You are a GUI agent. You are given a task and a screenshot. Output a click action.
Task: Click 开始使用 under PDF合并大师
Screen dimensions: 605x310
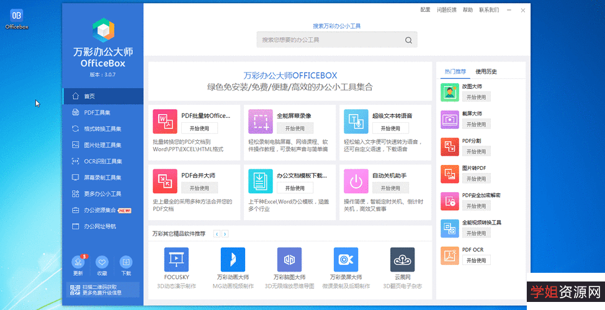(x=199, y=188)
